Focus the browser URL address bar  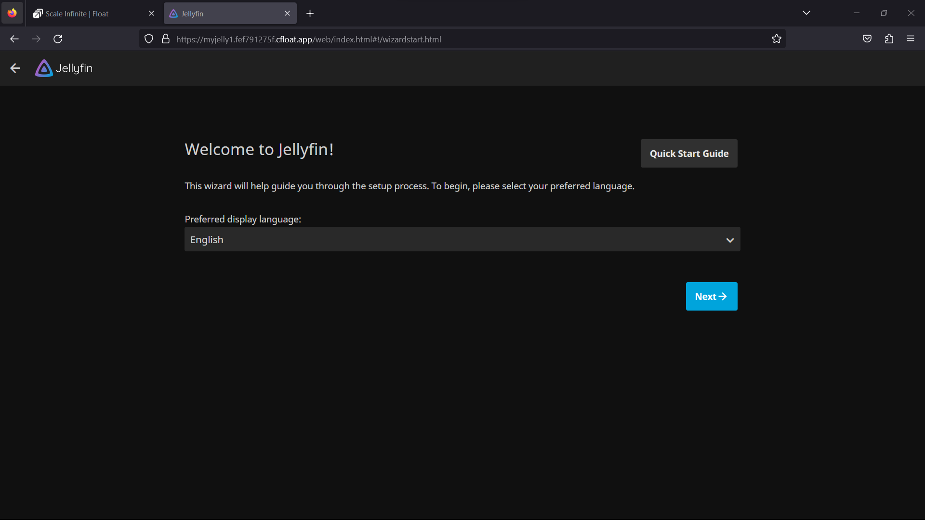pos(462,39)
